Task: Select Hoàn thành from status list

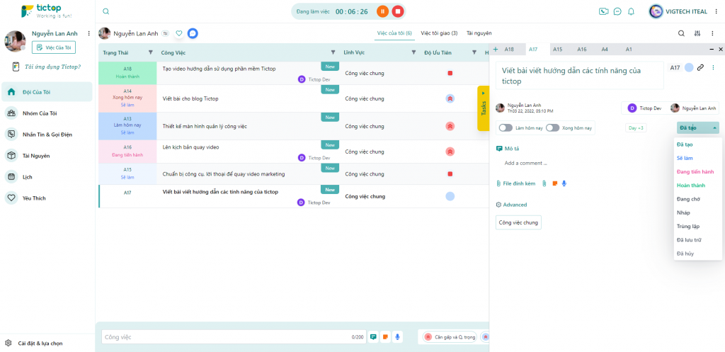Action: [x=691, y=186]
